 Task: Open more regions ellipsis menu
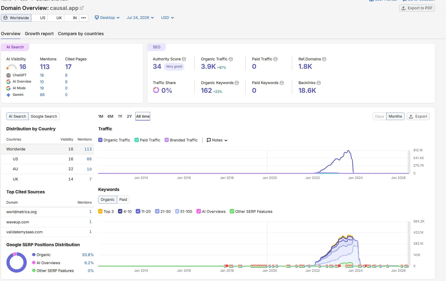click(83, 18)
